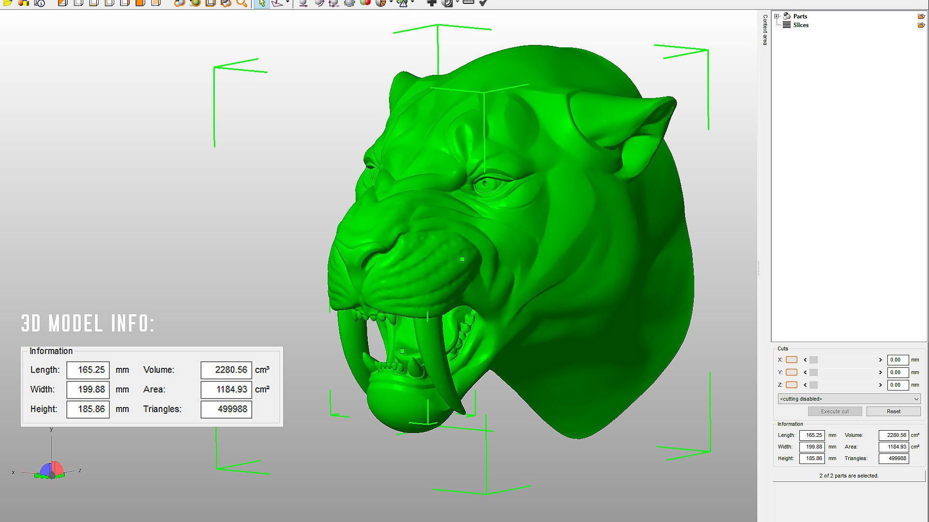Choose the move part tool

click(x=303, y=3)
